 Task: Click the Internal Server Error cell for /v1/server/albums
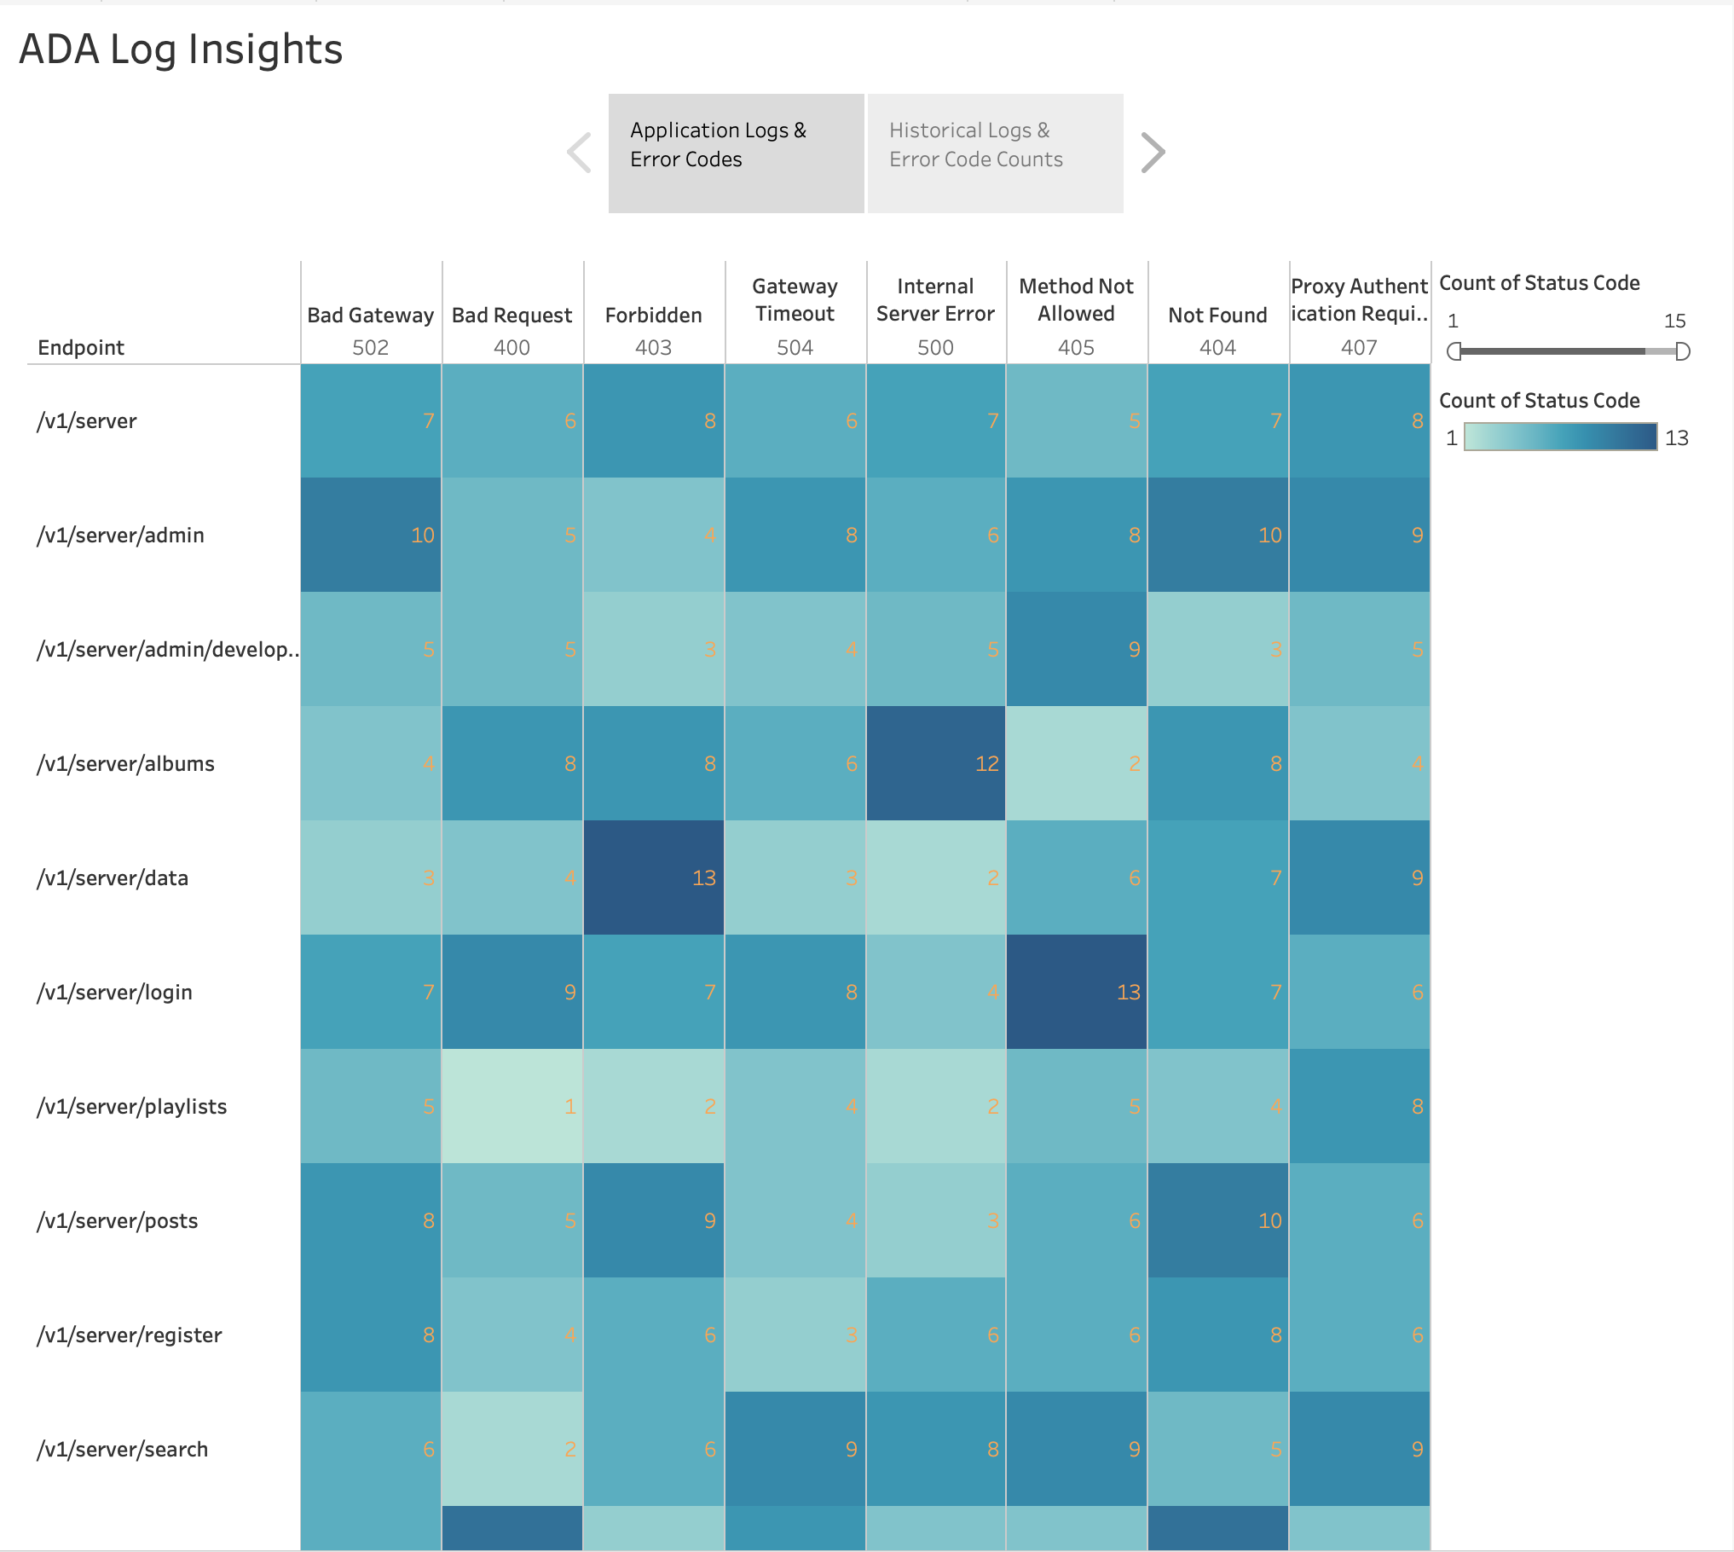click(936, 763)
